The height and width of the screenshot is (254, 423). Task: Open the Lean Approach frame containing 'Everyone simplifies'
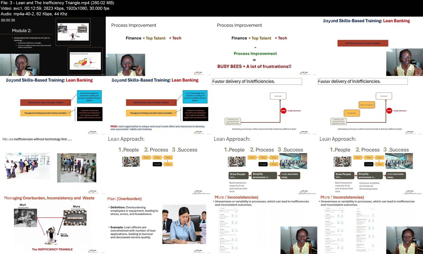pos(370,165)
